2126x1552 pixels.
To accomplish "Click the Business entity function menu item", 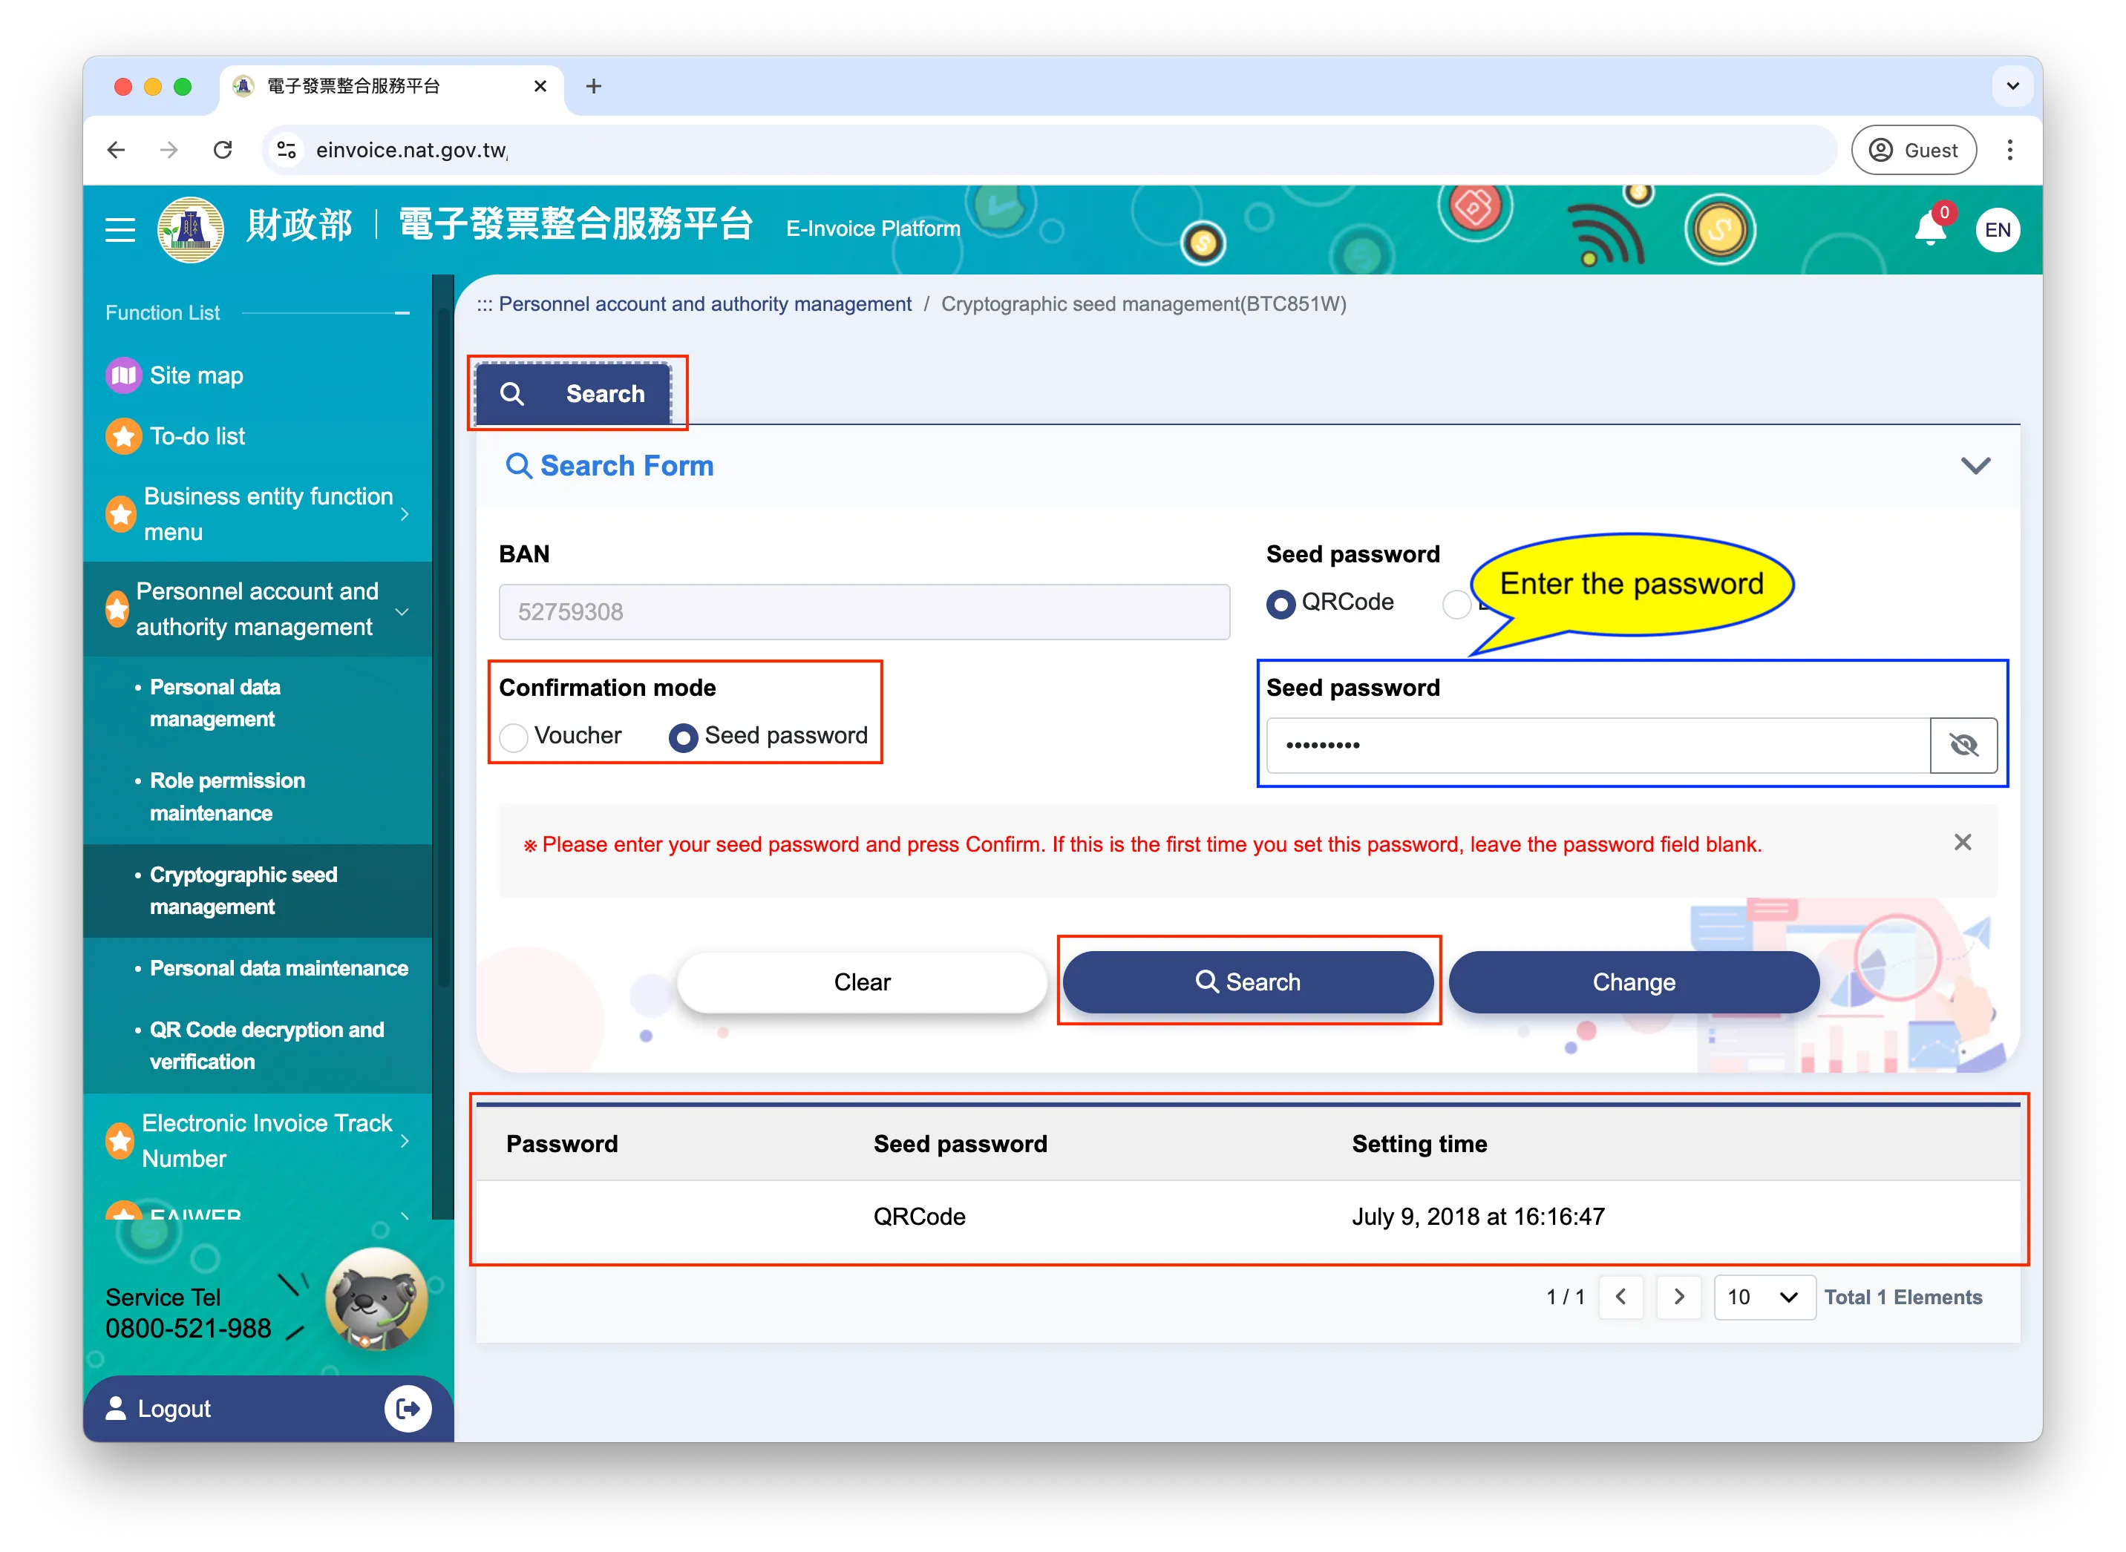I will [x=263, y=515].
